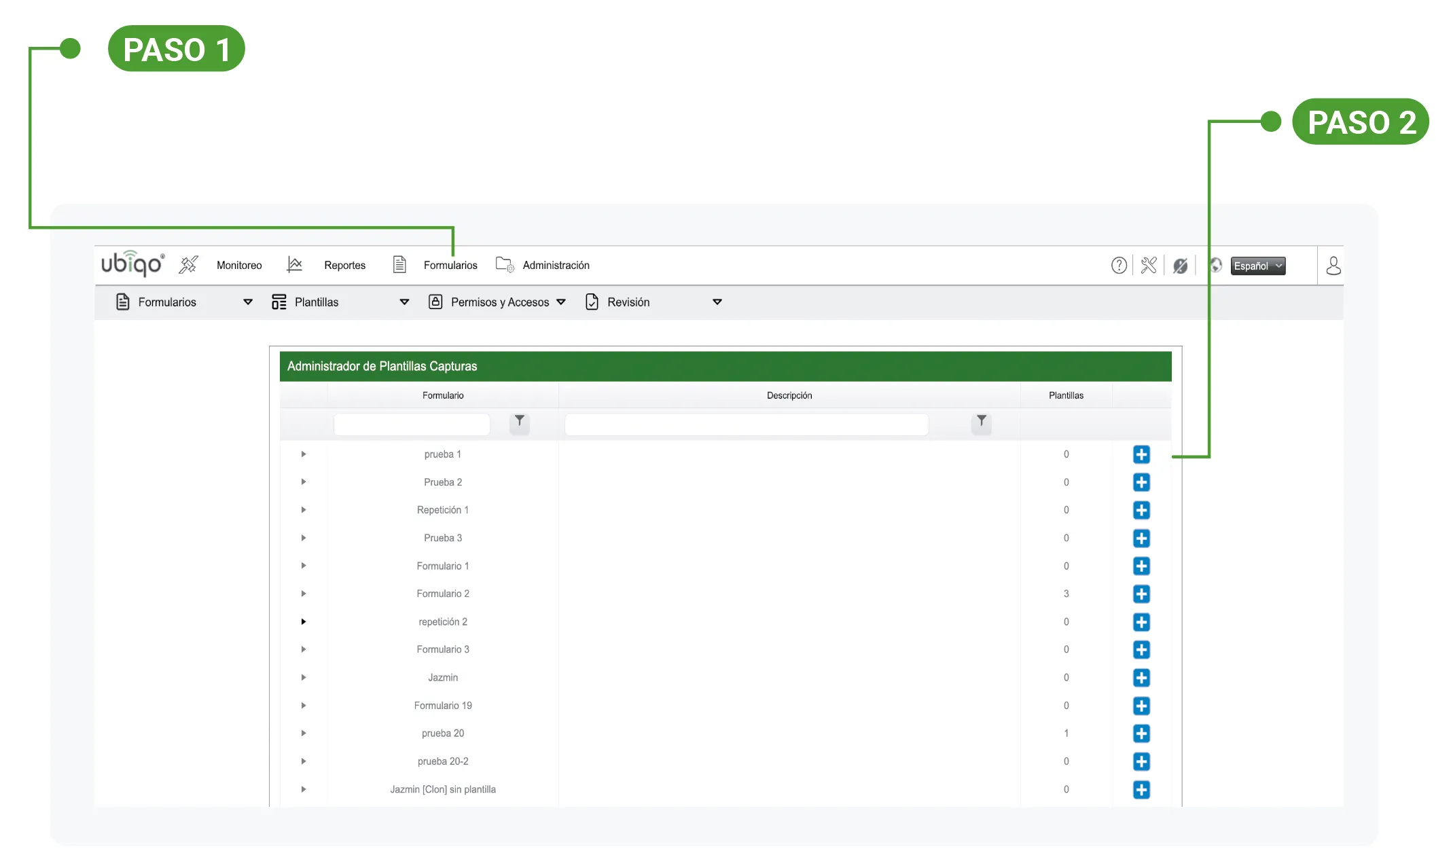
Task: Click plus icon in Formulario 2 row
Action: (x=1141, y=594)
